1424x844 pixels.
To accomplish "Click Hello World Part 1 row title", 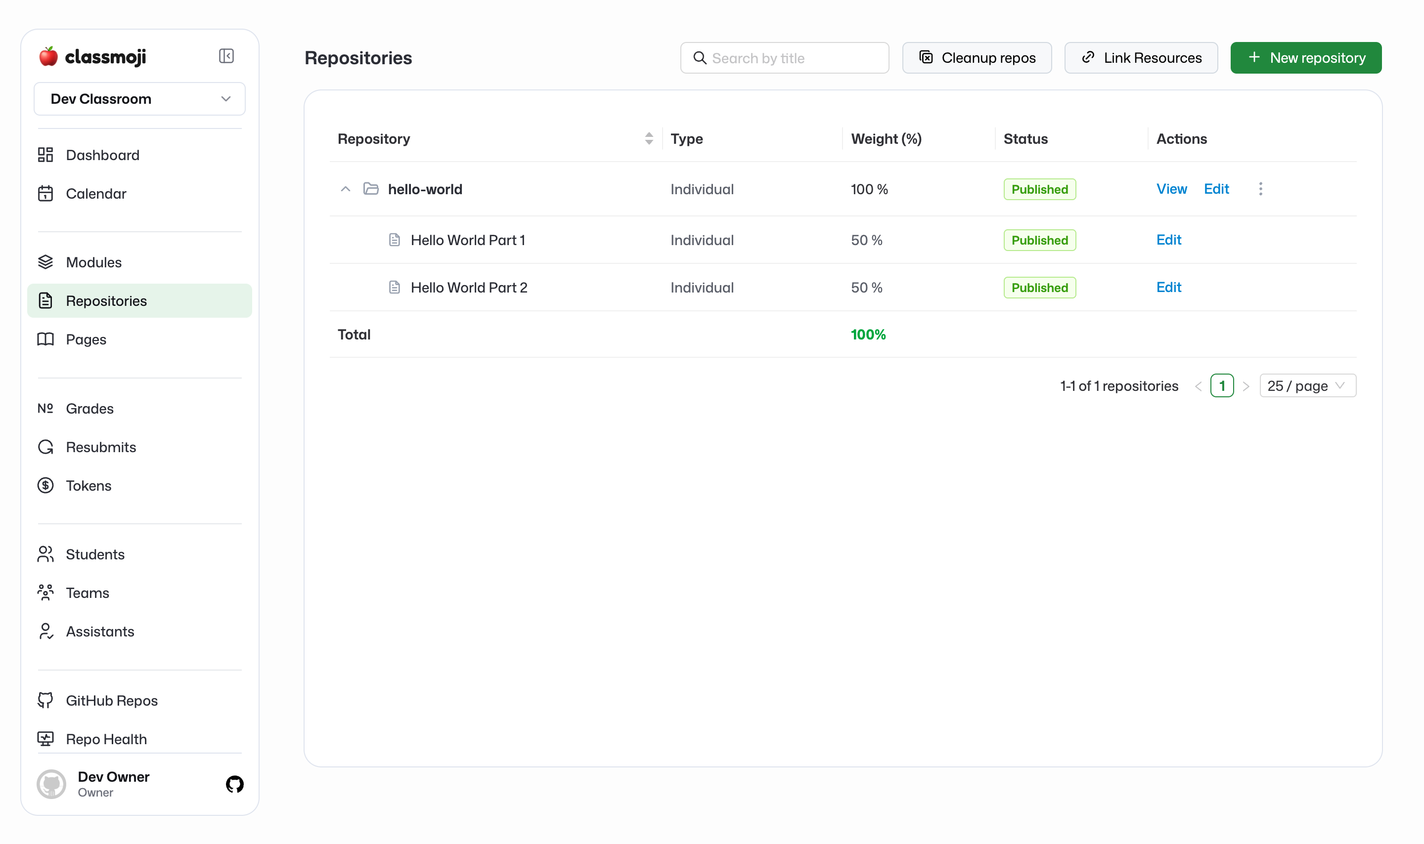I will coord(468,240).
